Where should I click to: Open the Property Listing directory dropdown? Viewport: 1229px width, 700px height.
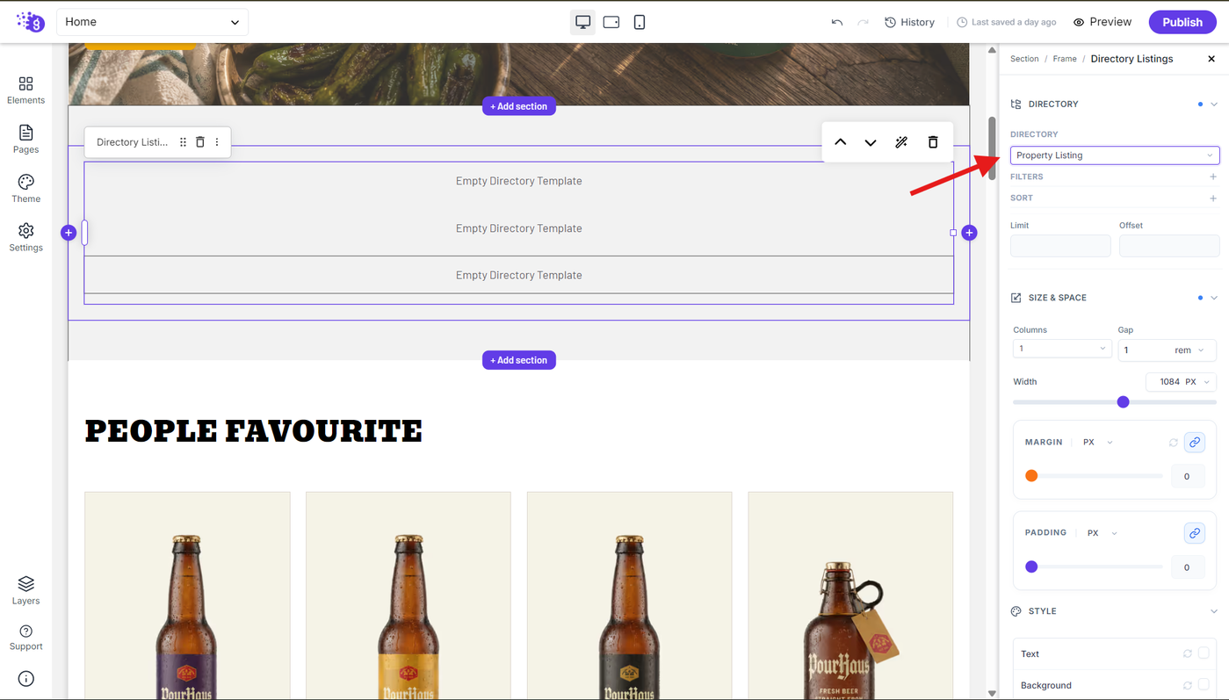(x=1115, y=155)
